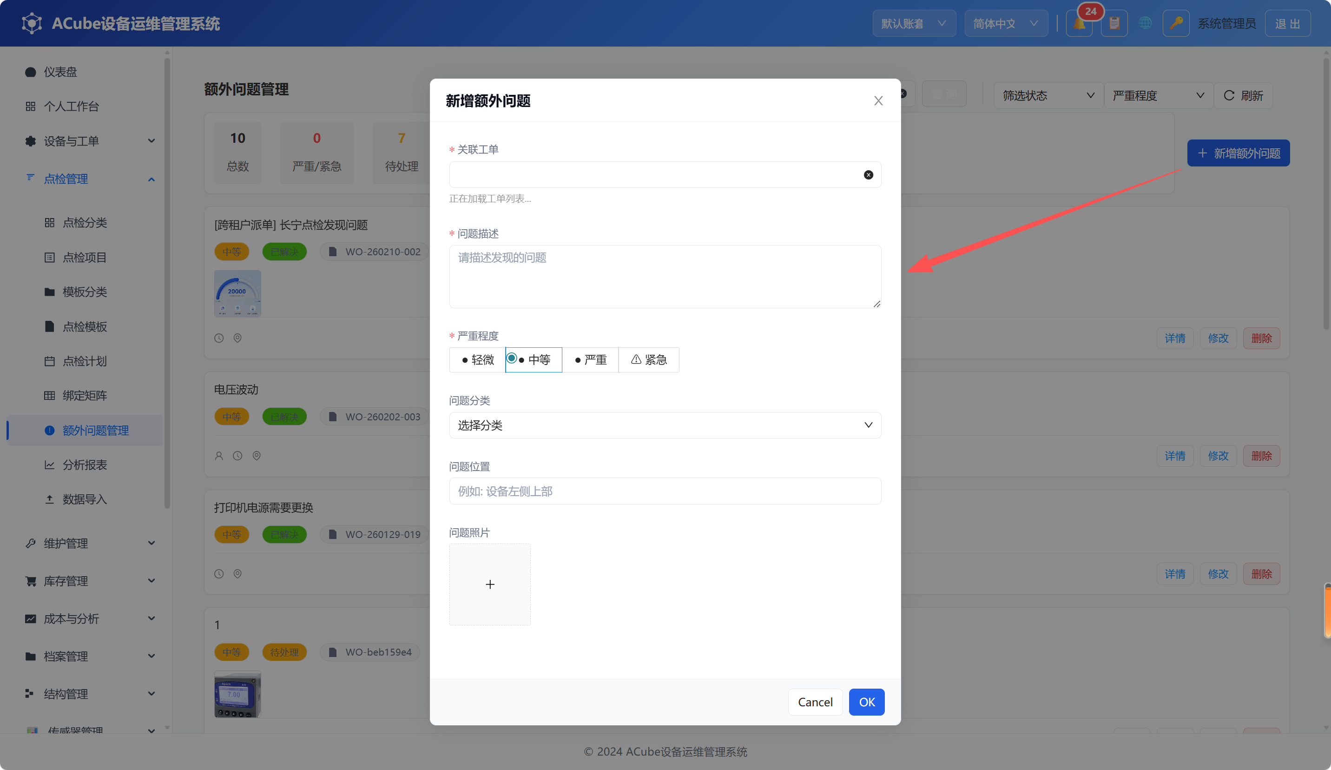Close the 新增额外问题 dialog with X

[878, 100]
